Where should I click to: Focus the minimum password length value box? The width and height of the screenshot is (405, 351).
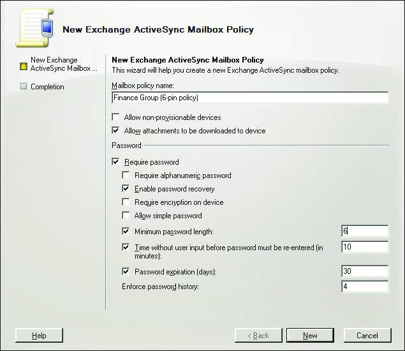pyautogui.click(x=365, y=231)
